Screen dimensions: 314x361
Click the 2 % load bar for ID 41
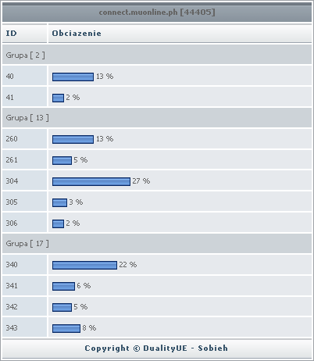point(58,98)
